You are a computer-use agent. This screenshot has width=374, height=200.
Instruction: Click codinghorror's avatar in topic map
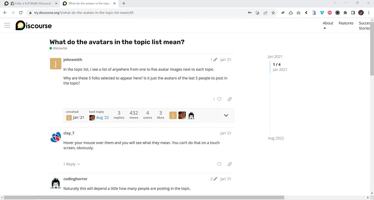pos(191,115)
